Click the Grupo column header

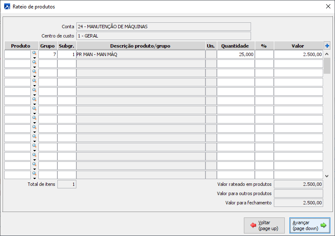tap(48, 46)
